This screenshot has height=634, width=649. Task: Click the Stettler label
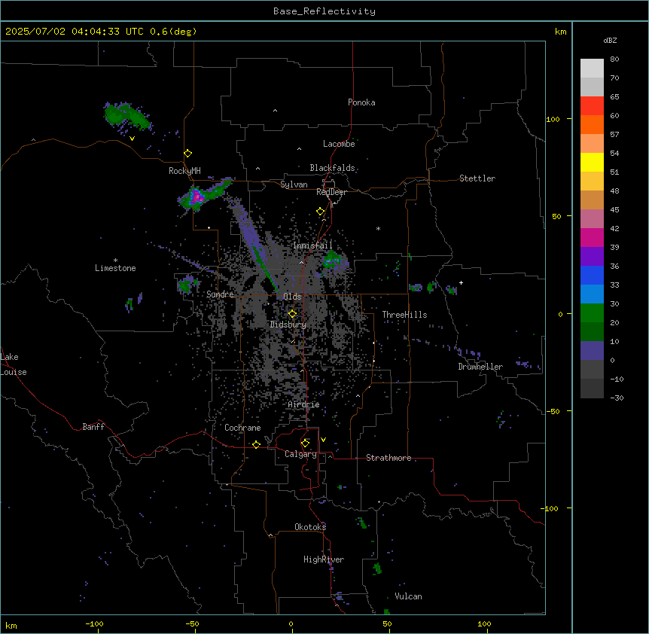click(x=477, y=178)
